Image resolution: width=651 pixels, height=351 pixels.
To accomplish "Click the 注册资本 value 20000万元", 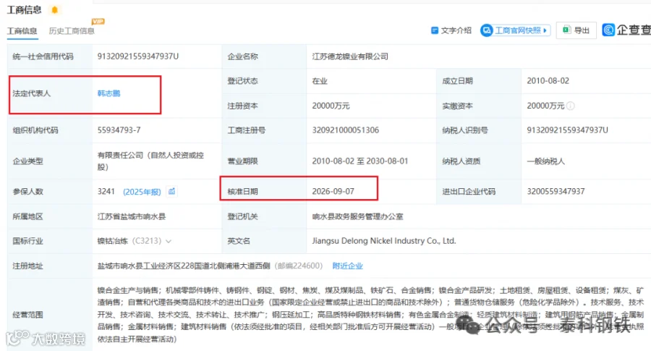I will click(331, 106).
